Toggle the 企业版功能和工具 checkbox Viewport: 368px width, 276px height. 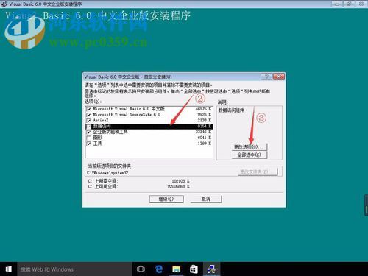coord(89,132)
